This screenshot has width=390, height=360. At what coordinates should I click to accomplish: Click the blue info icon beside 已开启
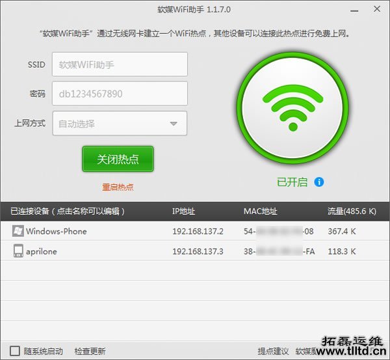319,182
